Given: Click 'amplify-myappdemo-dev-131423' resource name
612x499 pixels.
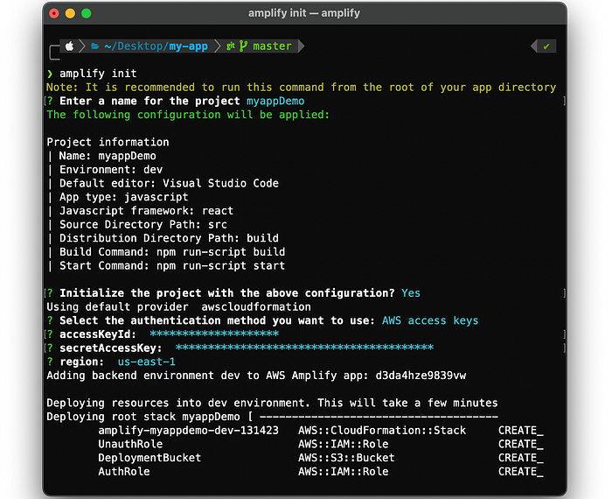Looking at the screenshot, I should pyautogui.click(x=189, y=430).
